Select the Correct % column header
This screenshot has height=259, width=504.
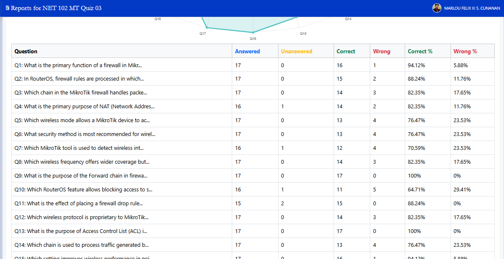coord(420,51)
